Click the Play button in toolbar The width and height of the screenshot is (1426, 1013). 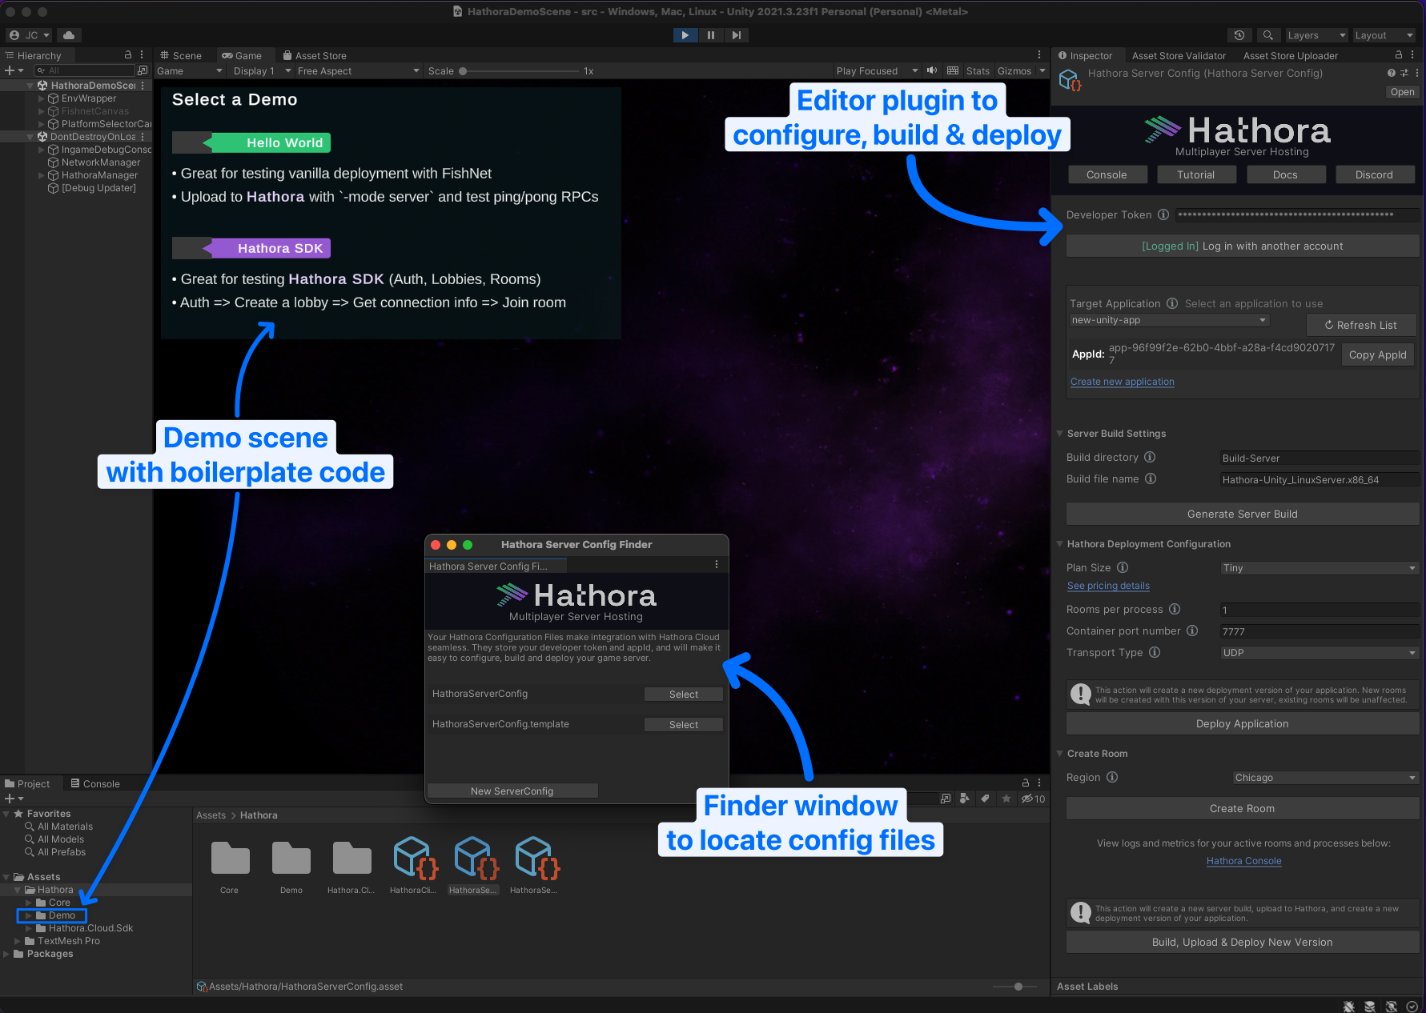coord(685,35)
